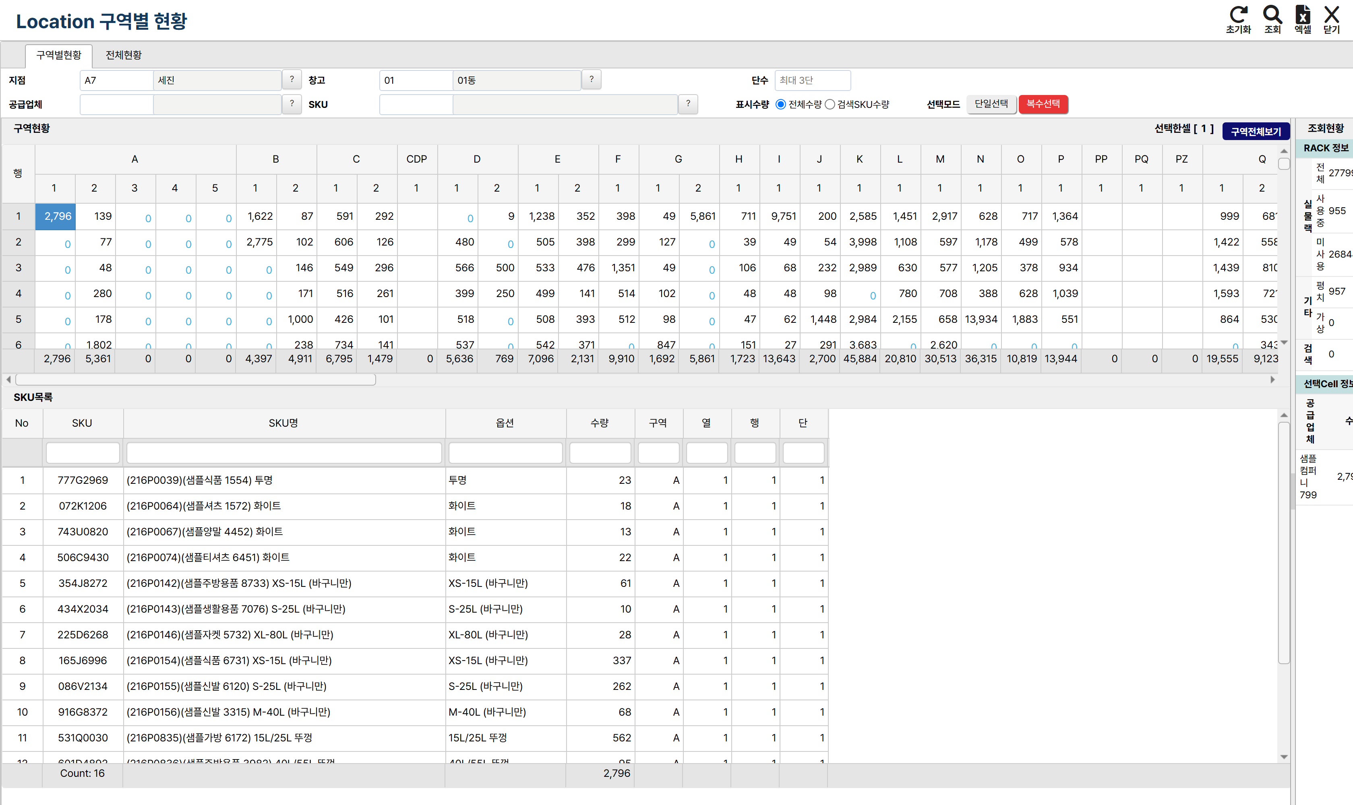Select 전체수량 radio option
Image resolution: width=1353 pixels, height=805 pixels.
pos(780,104)
